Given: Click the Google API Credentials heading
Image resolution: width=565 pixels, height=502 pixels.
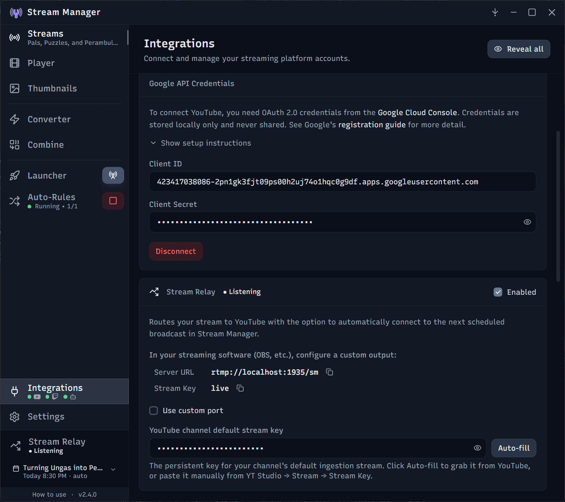Looking at the screenshot, I should coord(192,84).
